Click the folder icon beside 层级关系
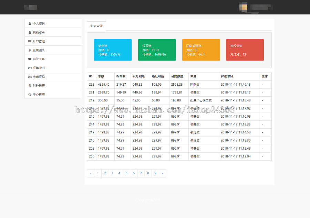The width and height of the screenshot is (310, 218). pos(30,59)
